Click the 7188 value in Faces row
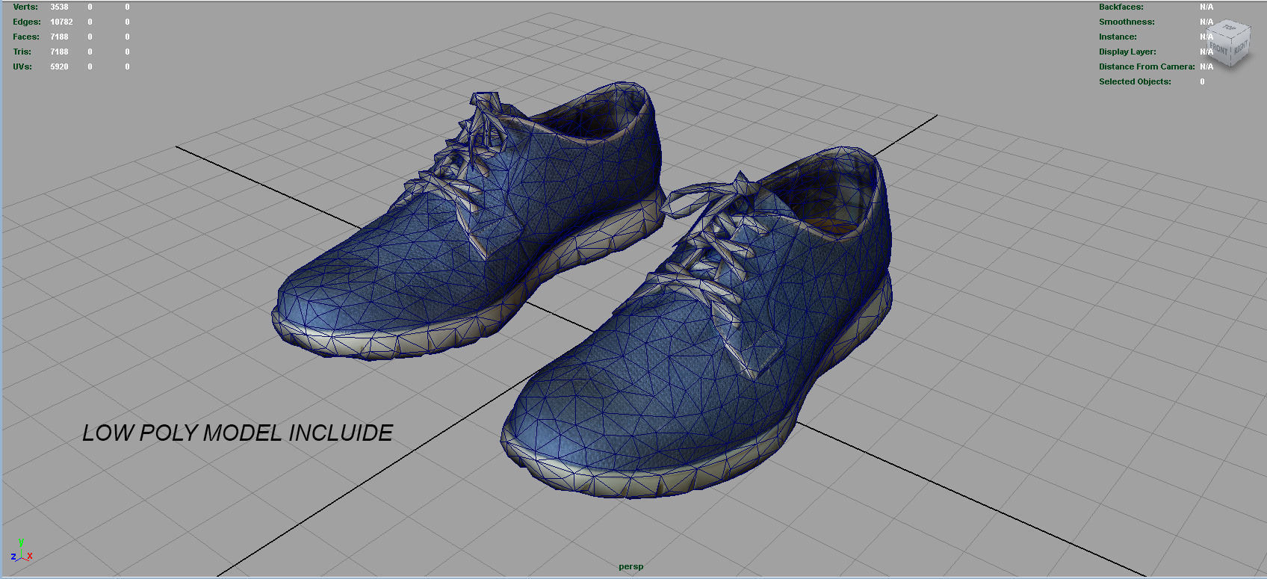1267x579 pixels. (x=59, y=37)
